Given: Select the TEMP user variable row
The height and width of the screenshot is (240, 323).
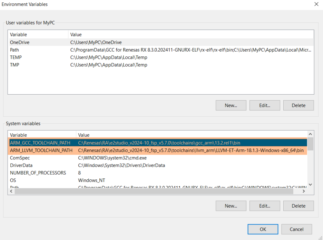Looking at the screenshot, I should pos(16,58).
